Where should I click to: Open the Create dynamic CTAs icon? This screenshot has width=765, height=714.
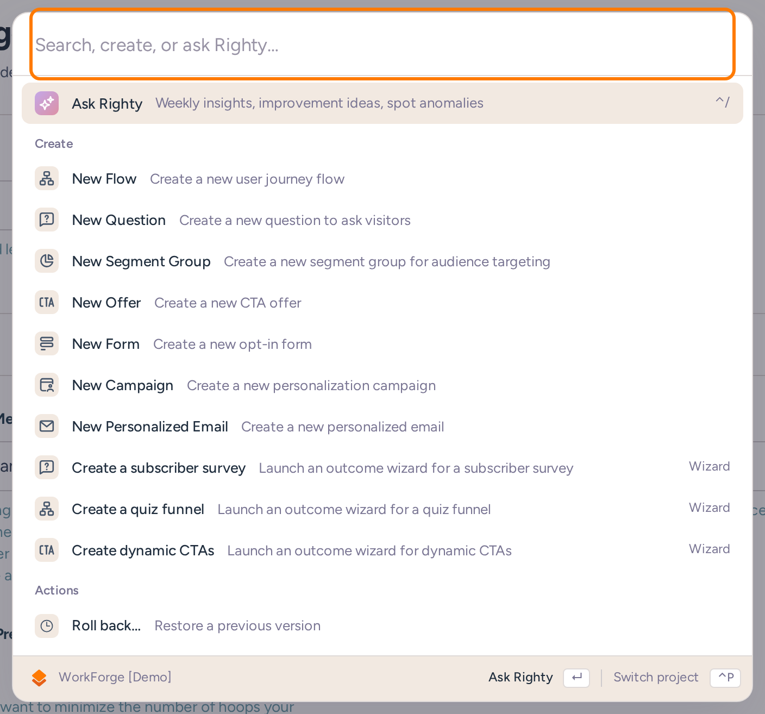47,550
